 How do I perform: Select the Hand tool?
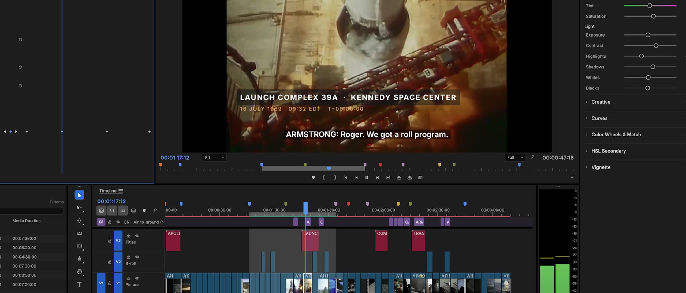point(79,272)
